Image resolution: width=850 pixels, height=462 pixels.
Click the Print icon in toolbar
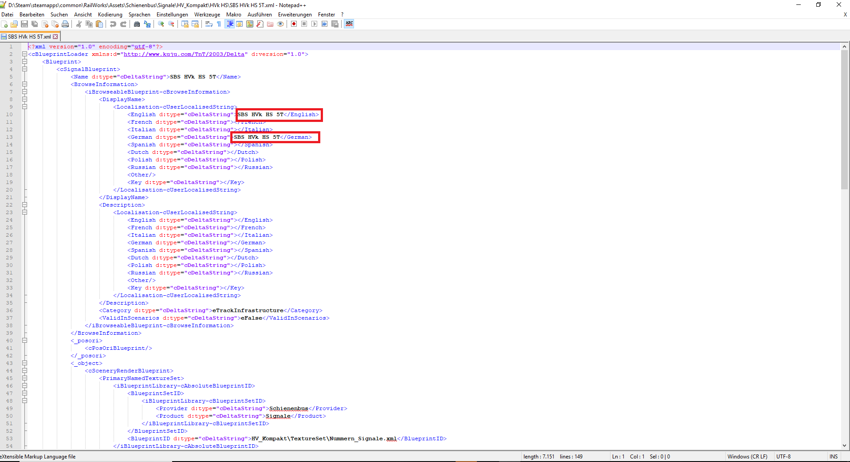click(x=66, y=24)
